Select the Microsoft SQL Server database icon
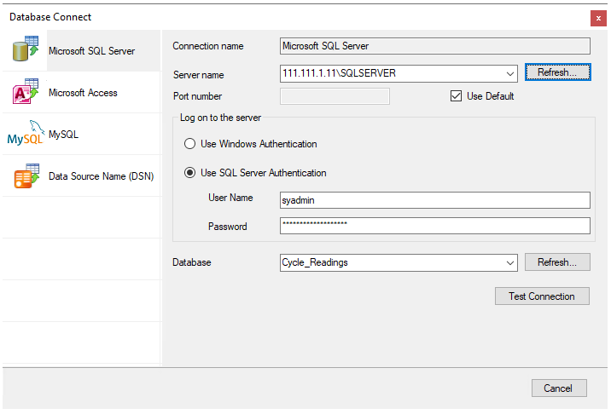Image resolution: width=611 pixels, height=414 pixels. [x=26, y=49]
